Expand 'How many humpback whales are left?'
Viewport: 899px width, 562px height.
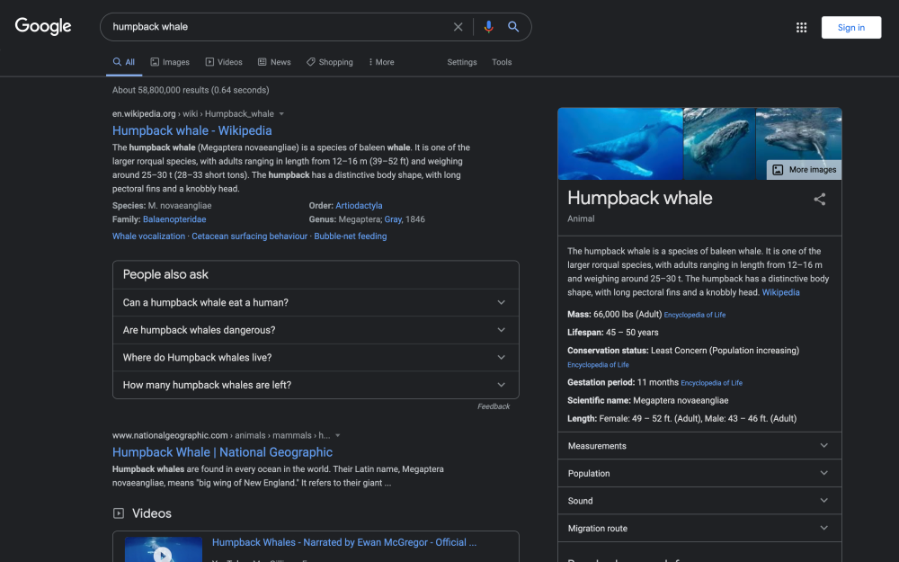pyautogui.click(x=316, y=386)
